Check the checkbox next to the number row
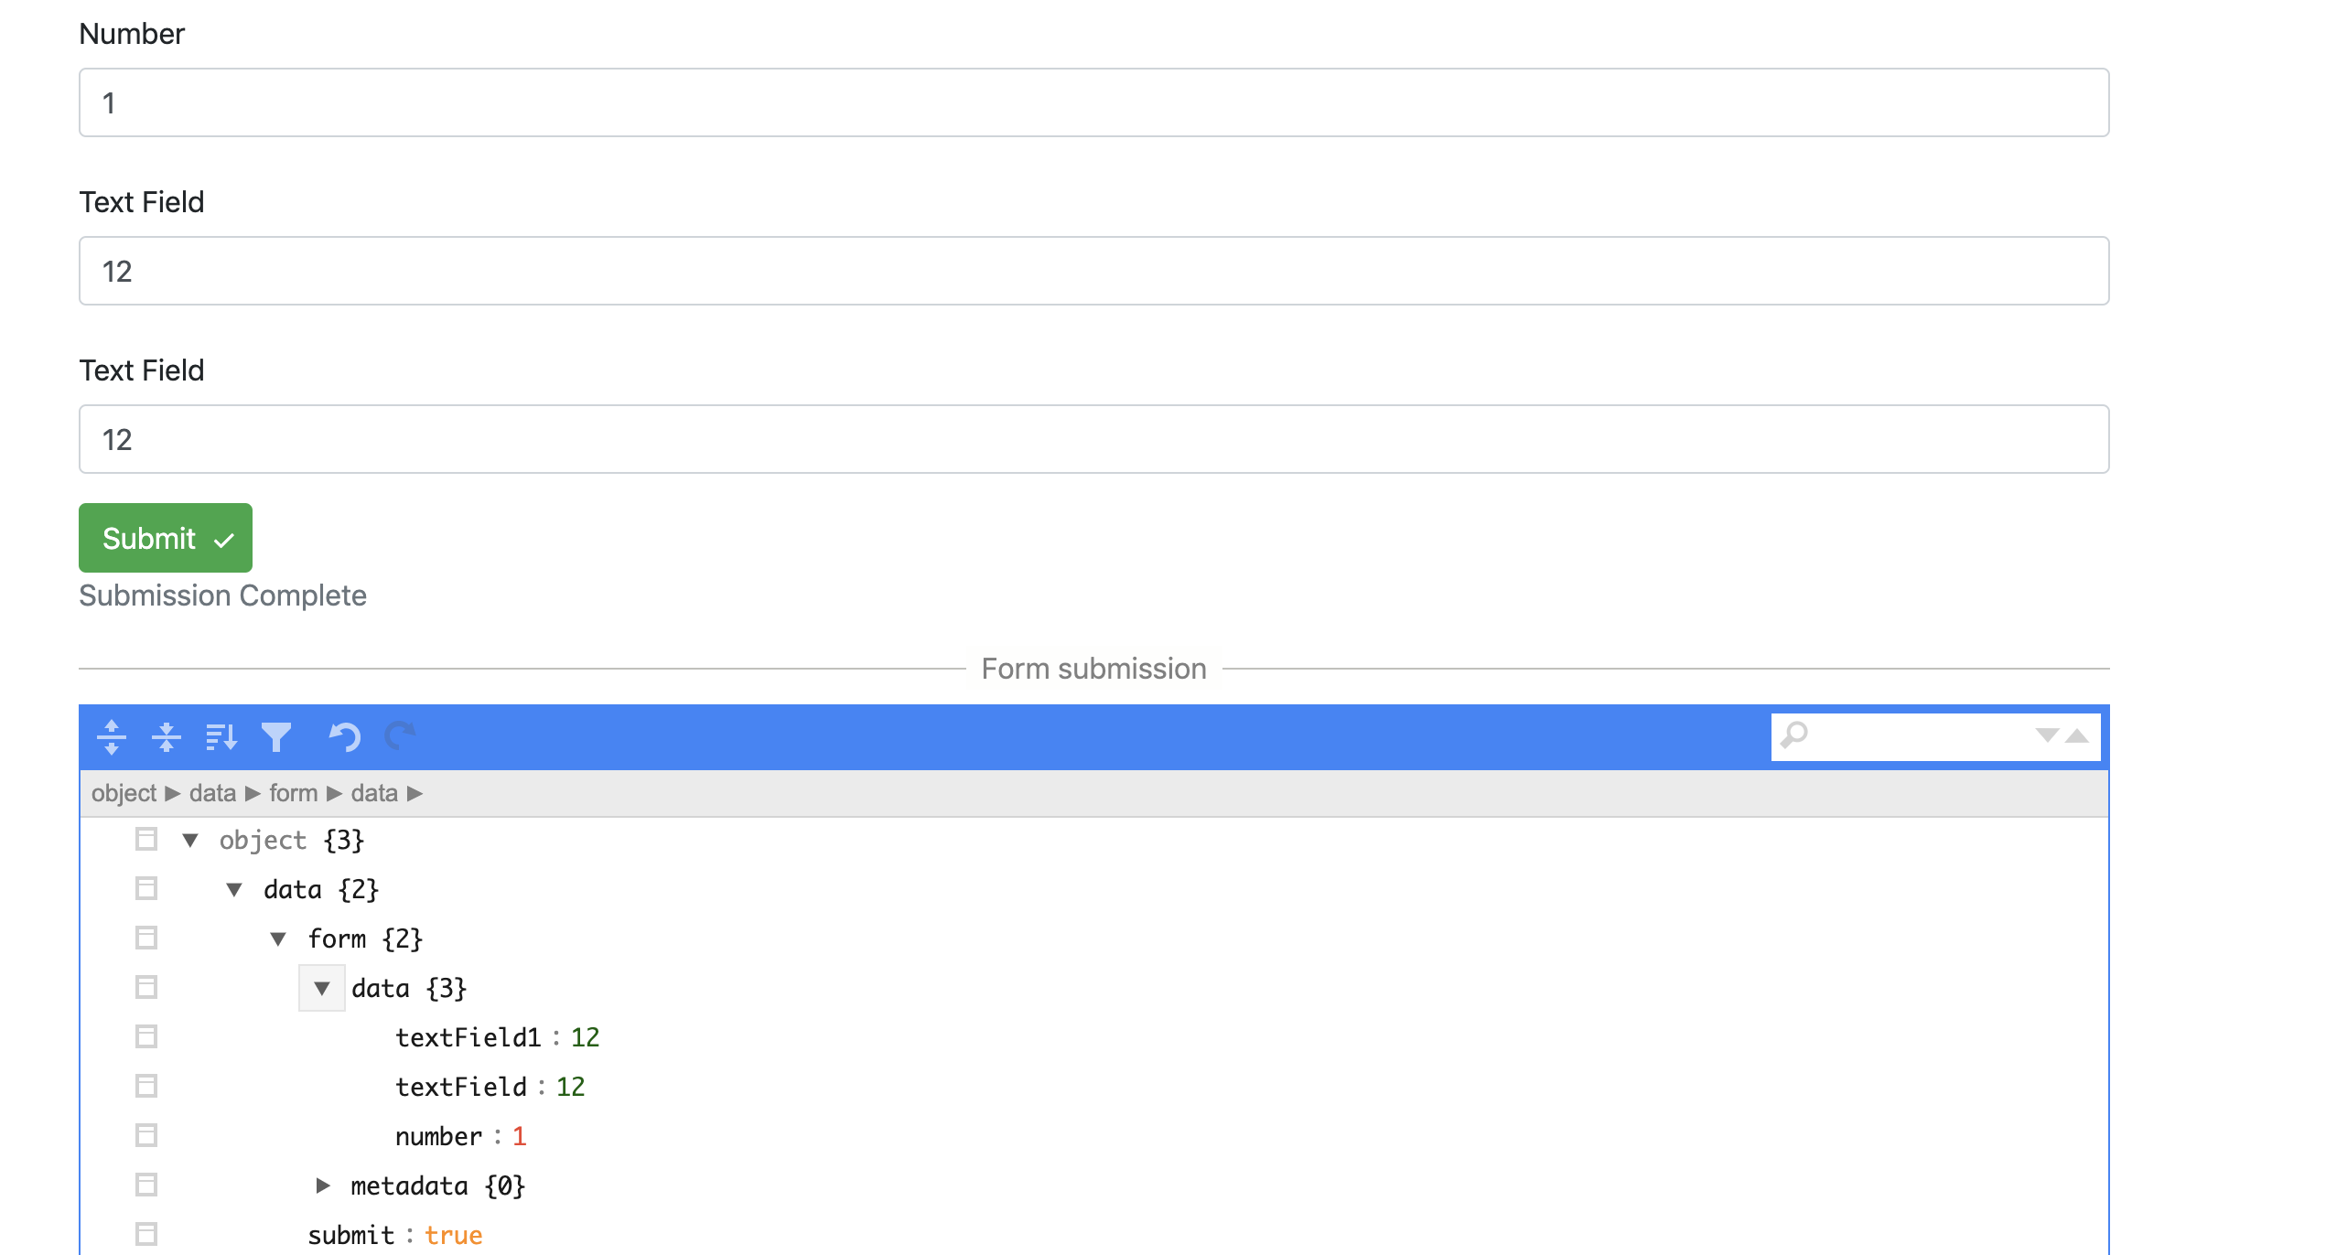The width and height of the screenshot is (2326, 1255). 145,1135
